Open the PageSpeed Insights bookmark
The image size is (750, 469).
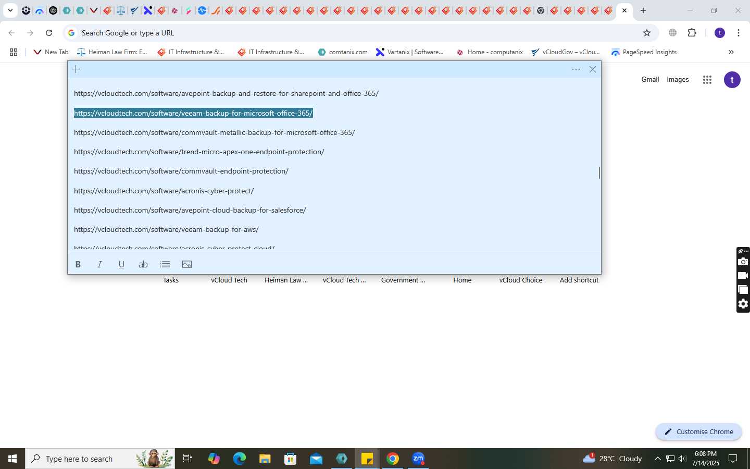[x=644, y=52]
